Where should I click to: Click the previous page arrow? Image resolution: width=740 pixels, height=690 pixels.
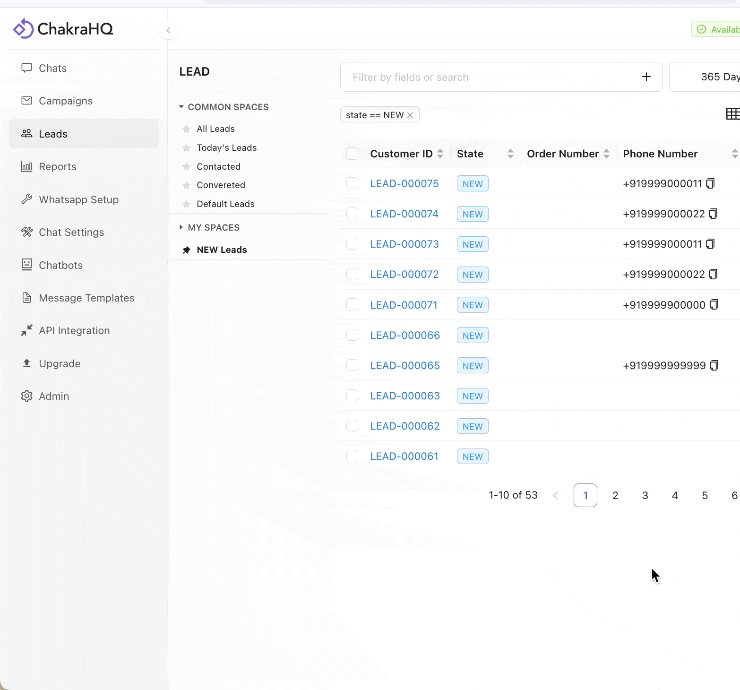pyautogui.click(x=556, y=495)
